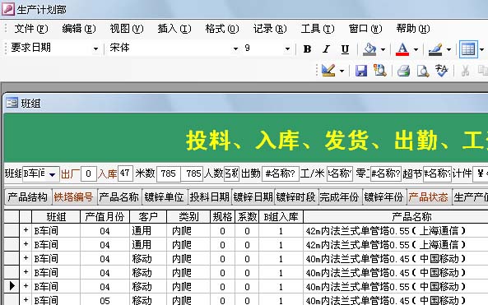Select the 类别 column header
This screenshot has width=488, height=305.
pos(188,216)
